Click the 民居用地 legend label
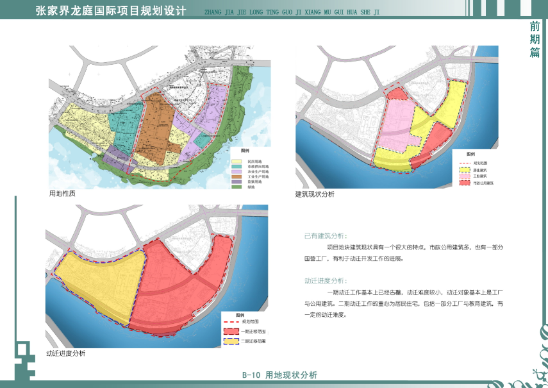Viewport: 548px width, 388px height. (255, 162)
